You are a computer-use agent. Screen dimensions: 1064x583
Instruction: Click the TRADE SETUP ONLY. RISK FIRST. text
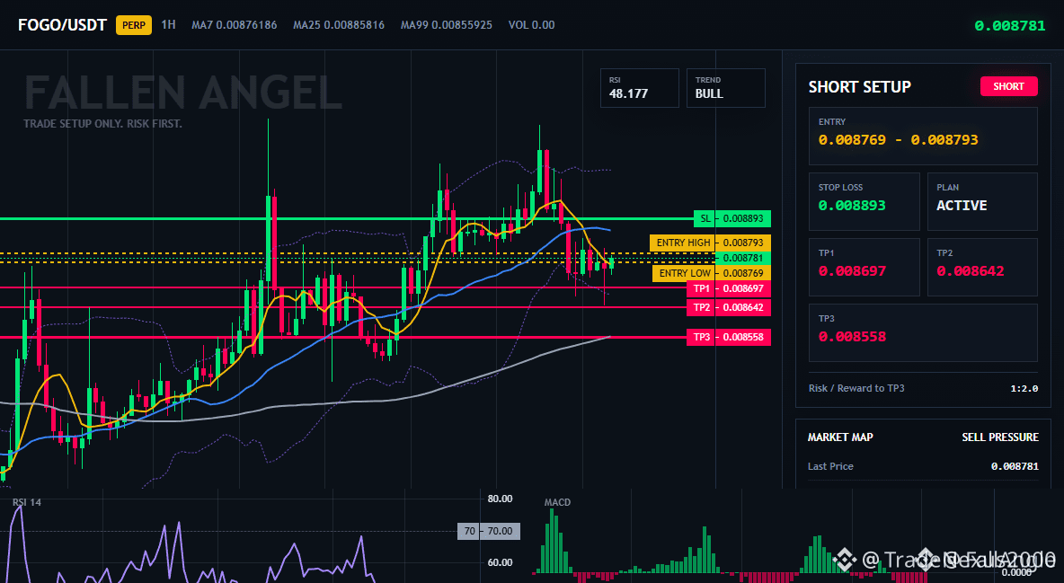click(102, 124)
